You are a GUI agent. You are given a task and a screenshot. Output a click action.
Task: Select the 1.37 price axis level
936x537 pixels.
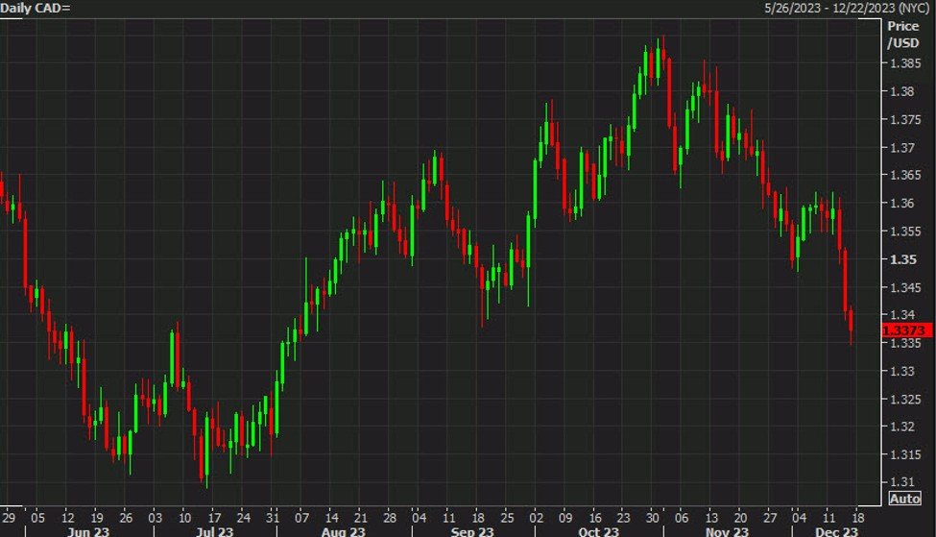(x=902, y=148)
